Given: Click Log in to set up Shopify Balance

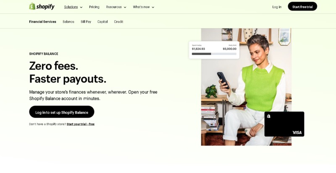Looking at the screenshot, I should pyautogui.click(x=62, y=112).
